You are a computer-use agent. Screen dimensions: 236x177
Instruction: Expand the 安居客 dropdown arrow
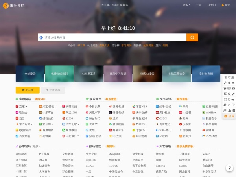52,124
